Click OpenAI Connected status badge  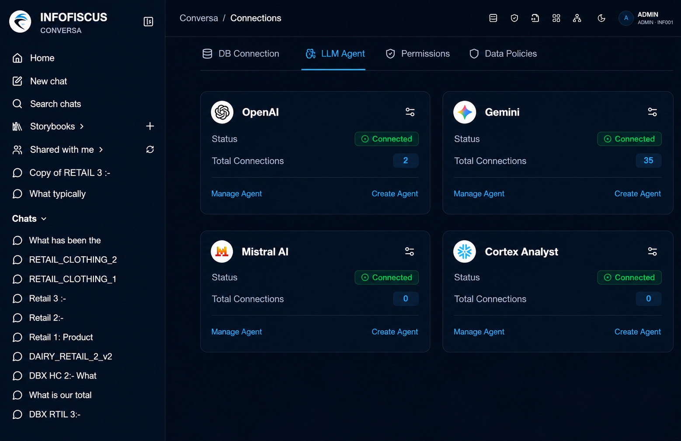(386, 139)
